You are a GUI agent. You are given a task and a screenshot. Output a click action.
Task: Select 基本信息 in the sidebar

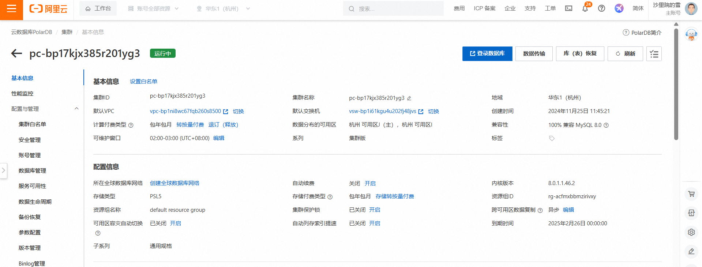pyautogui.click(x=22, y=78)
